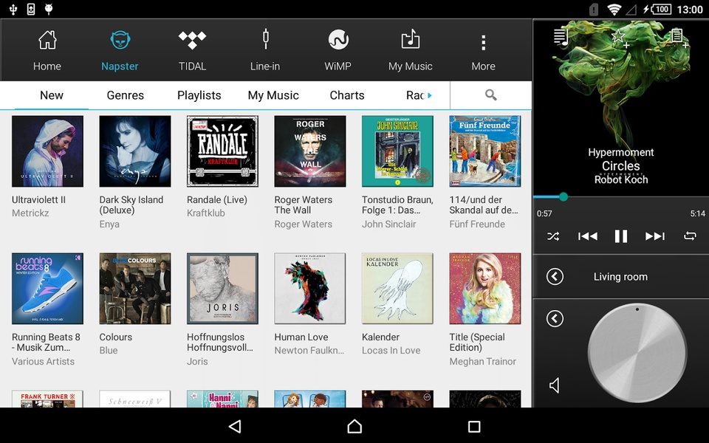Open the play queue list icon
This screenshot has height=443, width=709.
(561, 37)
